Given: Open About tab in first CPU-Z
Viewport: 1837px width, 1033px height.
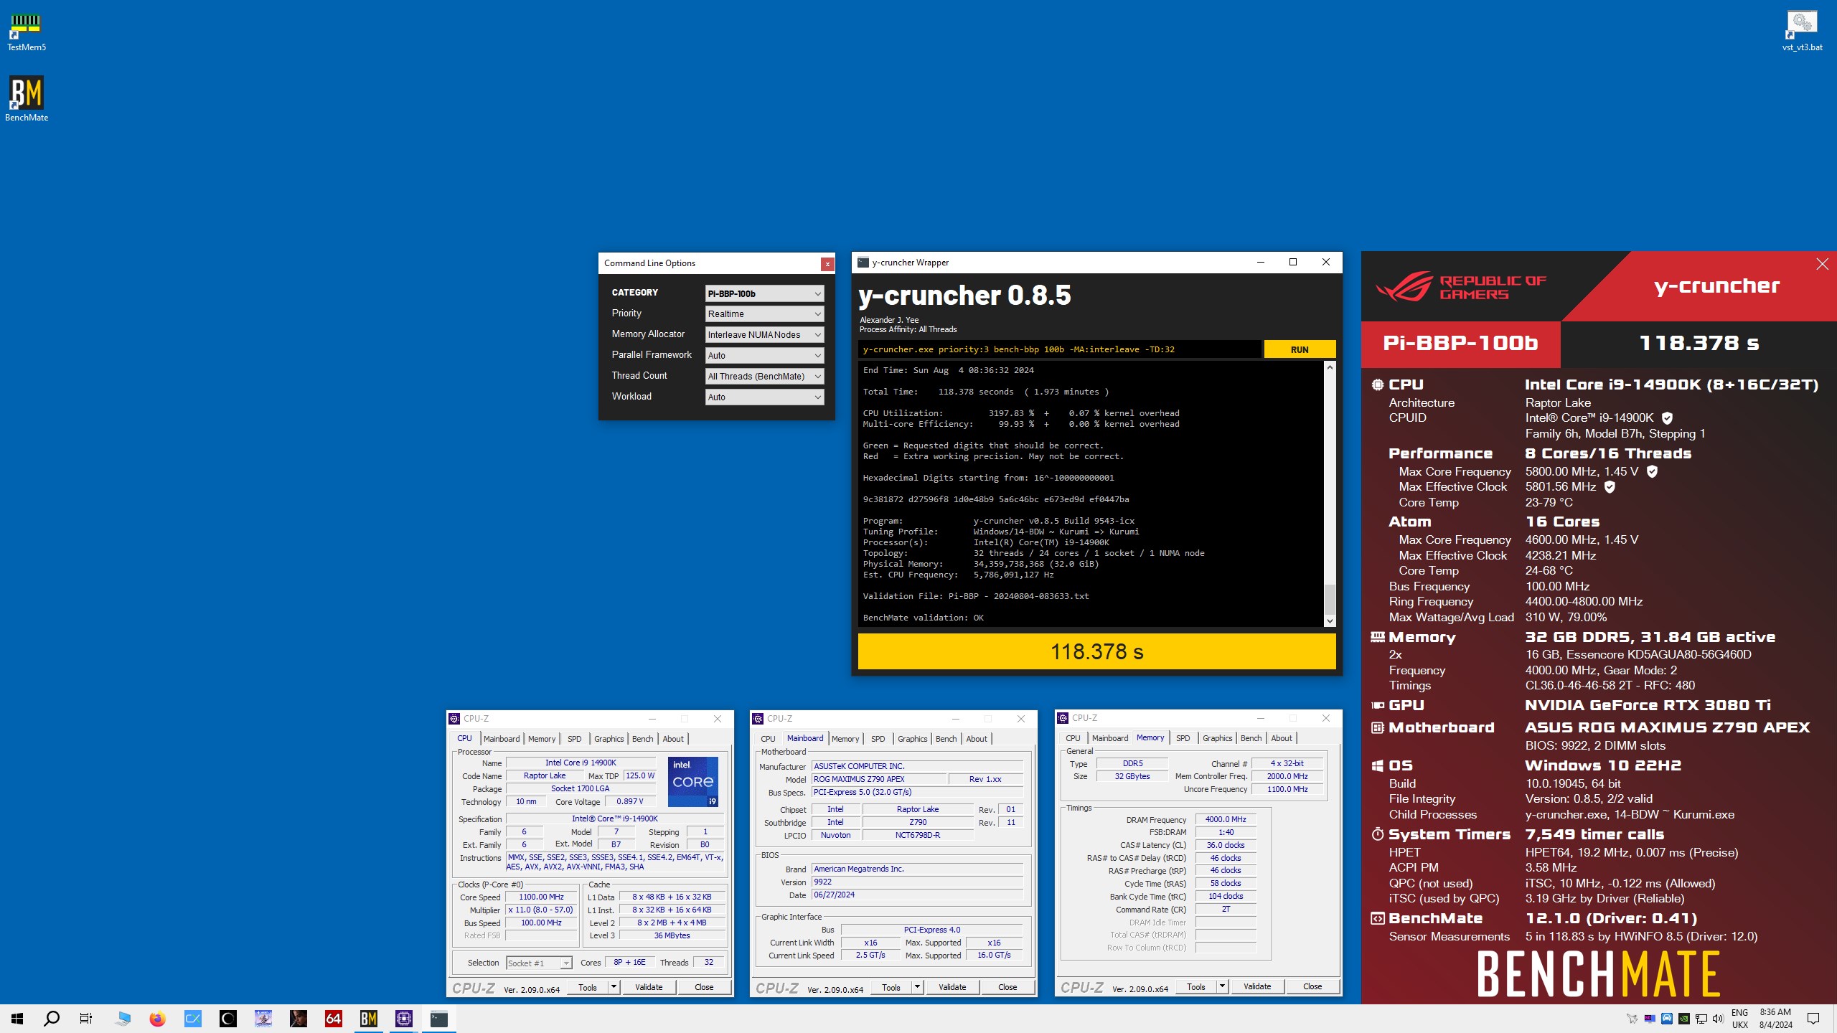Looking at the screenshot, I should tap(673, 739).
